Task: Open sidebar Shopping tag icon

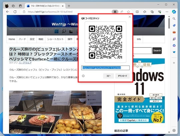Action: [x=174, y=25]
